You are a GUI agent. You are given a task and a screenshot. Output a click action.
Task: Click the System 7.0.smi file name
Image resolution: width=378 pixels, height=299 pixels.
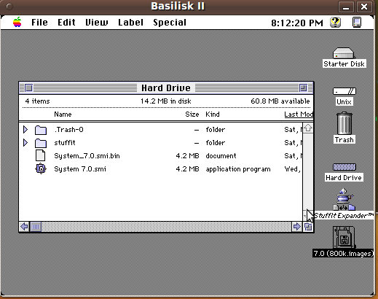(x=80, y=169)
